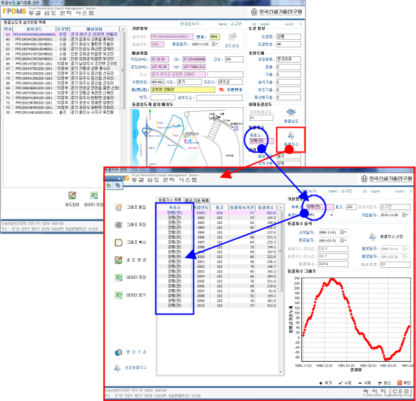Screen dimensions: 416x401
Task: Open the 발생일자 1991-02-26 date picker
Action: [x=405, y=257]
